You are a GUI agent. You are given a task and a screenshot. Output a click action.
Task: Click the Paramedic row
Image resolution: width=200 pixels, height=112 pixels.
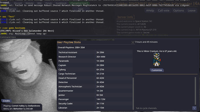click(x=95, y=61)
